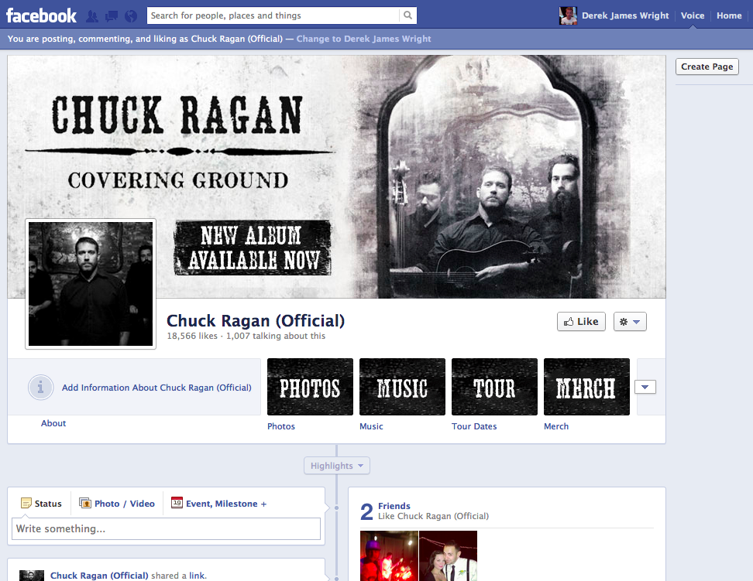The width and height of the screenshot is (753, 581).
Task: Select the Photo / Video composer tab
Action: (x=117, y=504)
